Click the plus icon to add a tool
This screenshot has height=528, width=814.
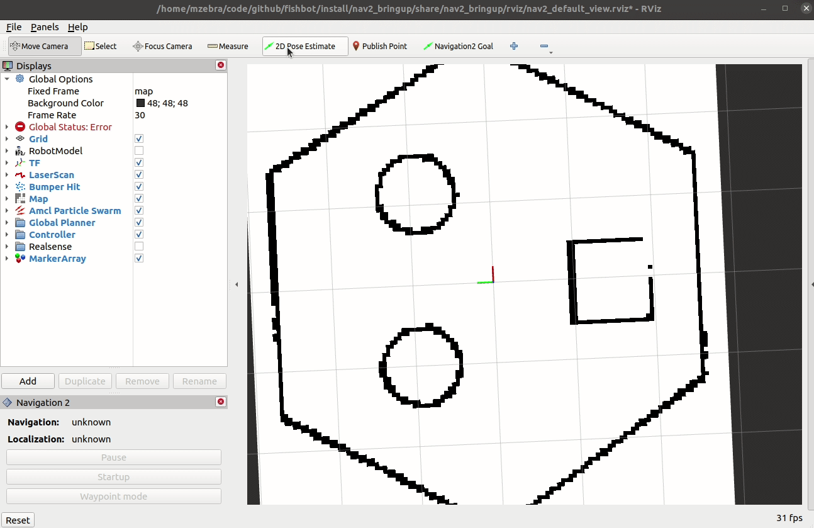[x=514, y=46]
